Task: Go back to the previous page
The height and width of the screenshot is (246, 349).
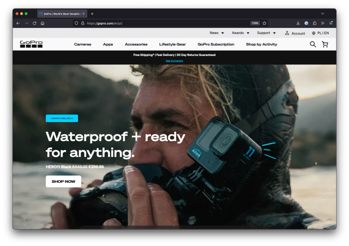Action: (x=18, y=23)
